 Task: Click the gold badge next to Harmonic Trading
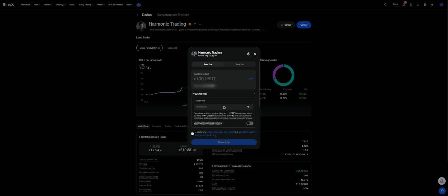click(190, 24)
